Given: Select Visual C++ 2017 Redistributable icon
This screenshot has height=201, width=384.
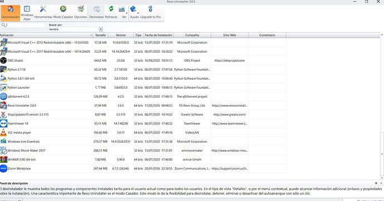Looking at the screenshot, I should coord(3,52).
